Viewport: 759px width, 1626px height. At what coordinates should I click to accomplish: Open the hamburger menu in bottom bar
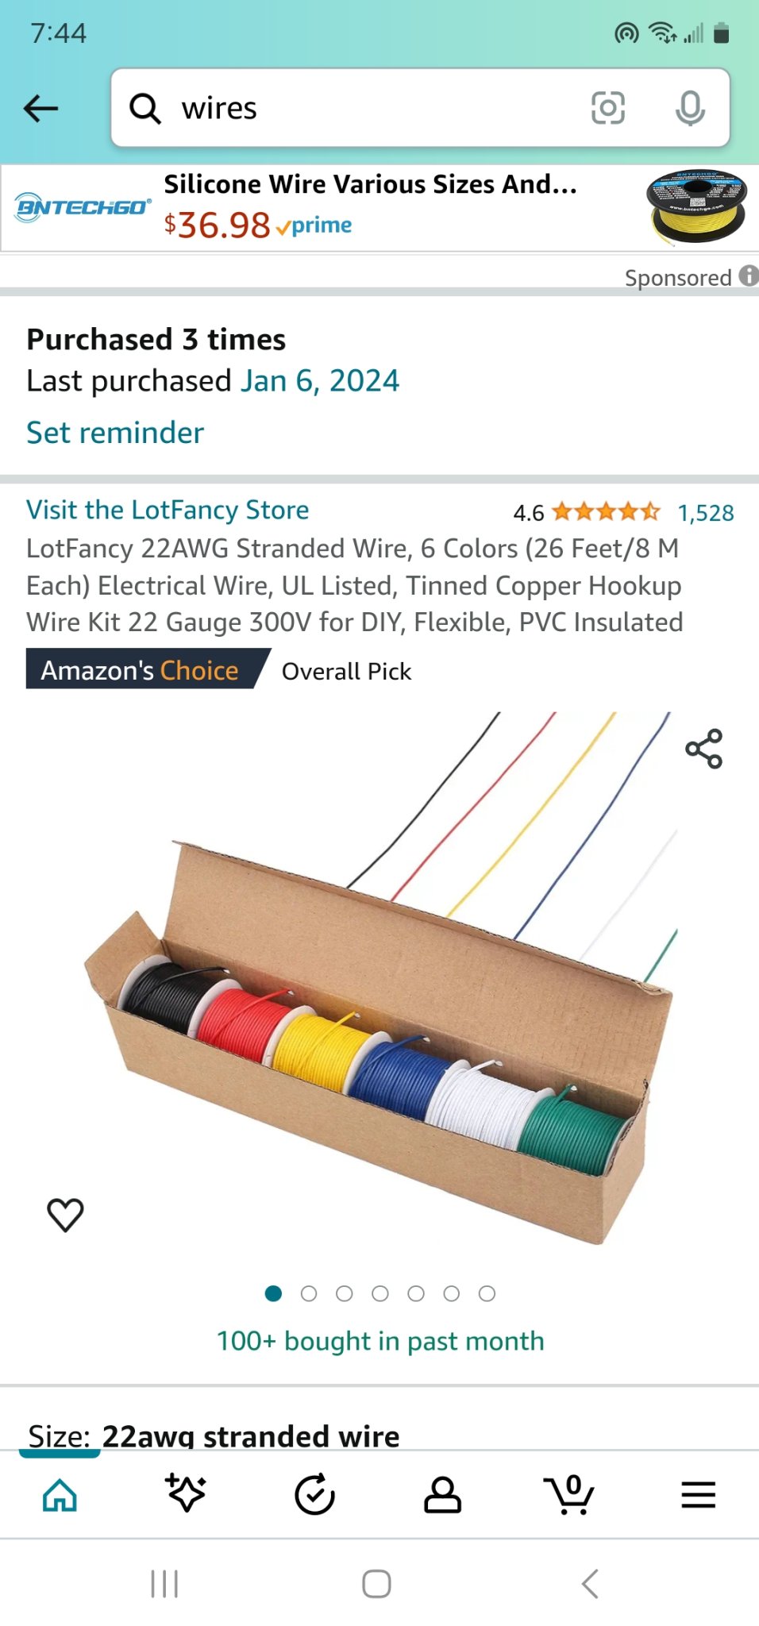point(699,1495)
